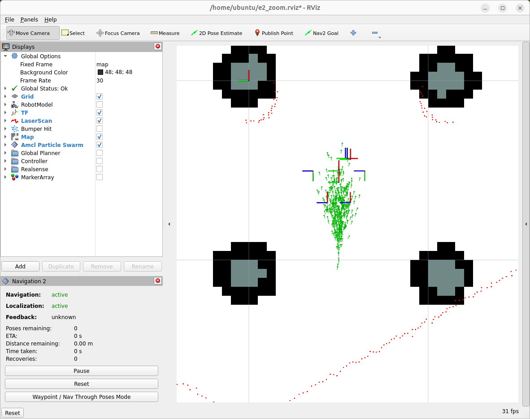Screen dimensions: 530x419
Task: Close the Navigation 2 panel
Action: tap(158, 281)
